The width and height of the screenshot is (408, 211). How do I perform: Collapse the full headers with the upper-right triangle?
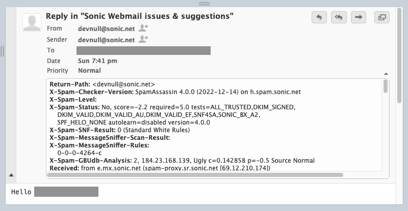click(386, 74)
